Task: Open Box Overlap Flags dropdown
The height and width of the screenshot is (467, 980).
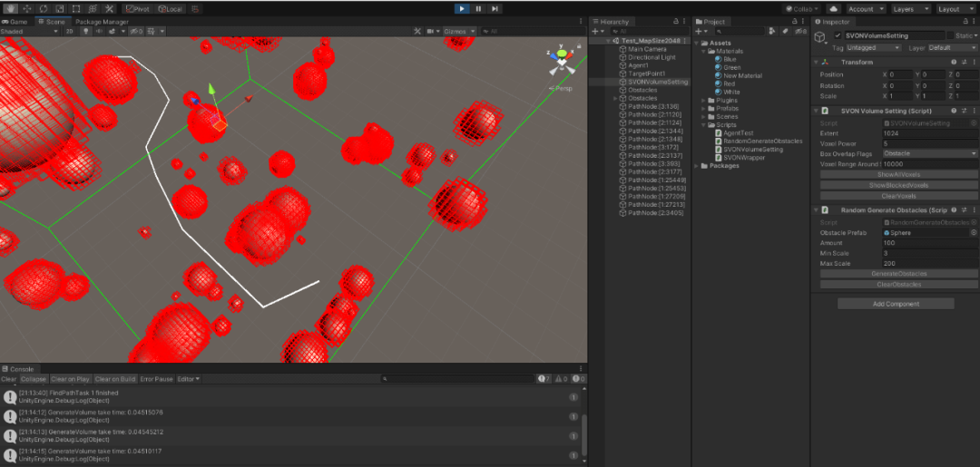Action: (x=930, y=153)
